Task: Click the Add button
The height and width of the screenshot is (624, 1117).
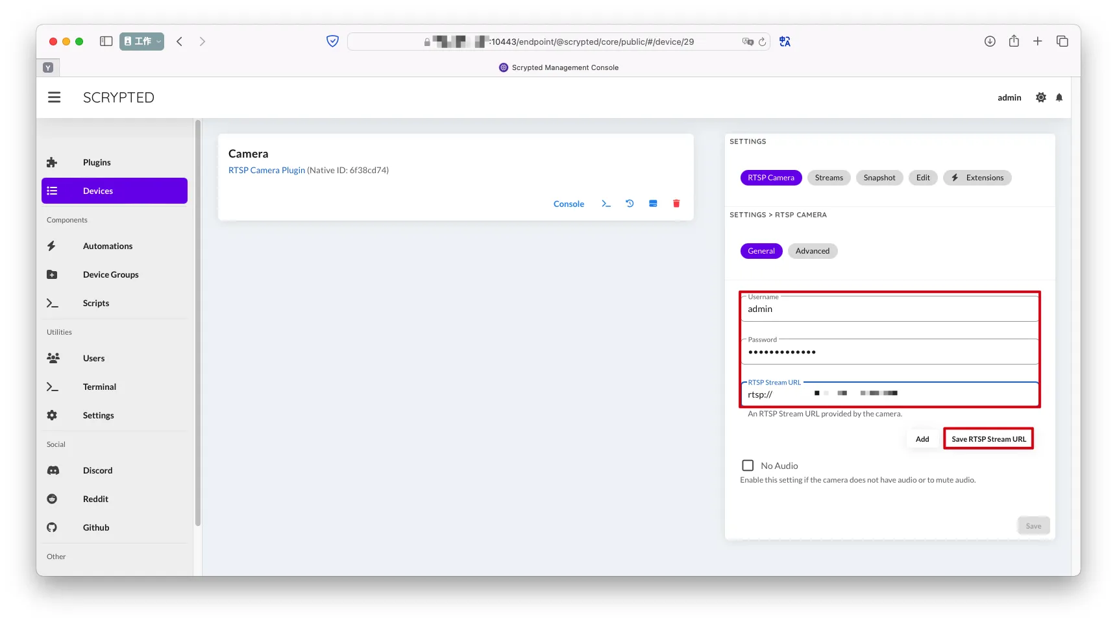Action: click(x=922, y=439)
